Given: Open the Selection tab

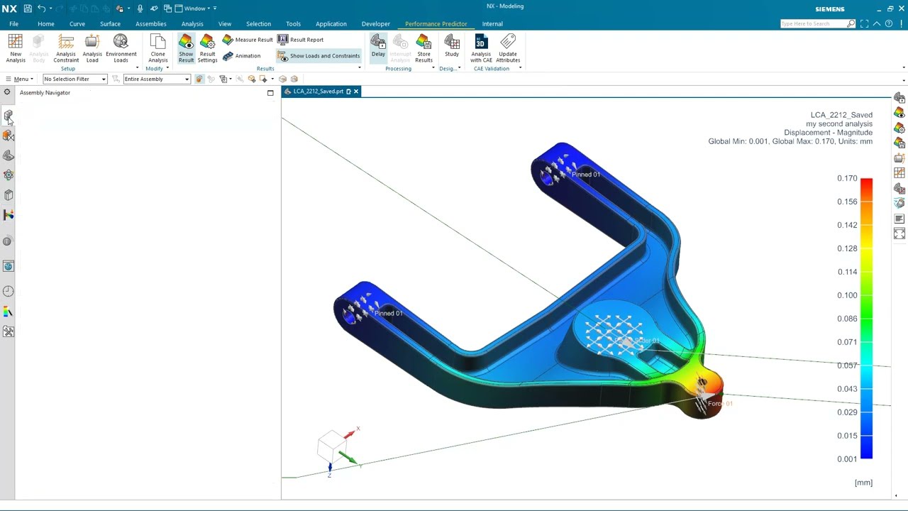Looking at the screenshot, I should tap(258, 23).
